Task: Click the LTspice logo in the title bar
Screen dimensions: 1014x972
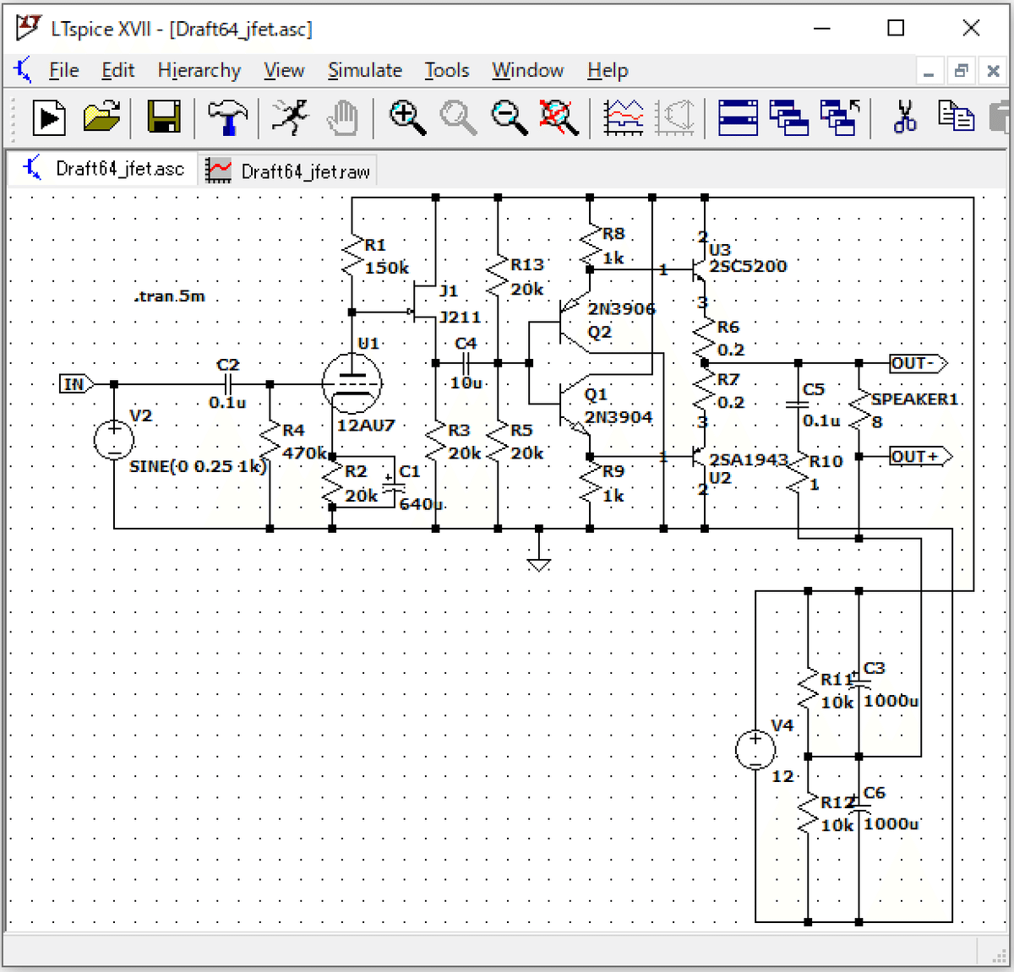Action: pos(28,28)
